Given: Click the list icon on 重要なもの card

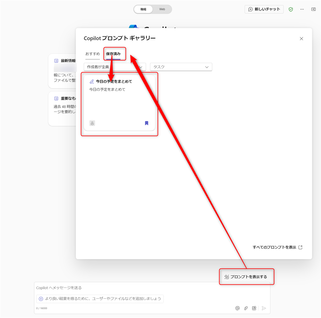Looking at the screenshot, I should click(x=56, y=99).
